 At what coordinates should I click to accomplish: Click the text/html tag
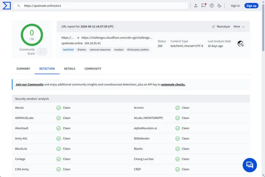point(68,49)
